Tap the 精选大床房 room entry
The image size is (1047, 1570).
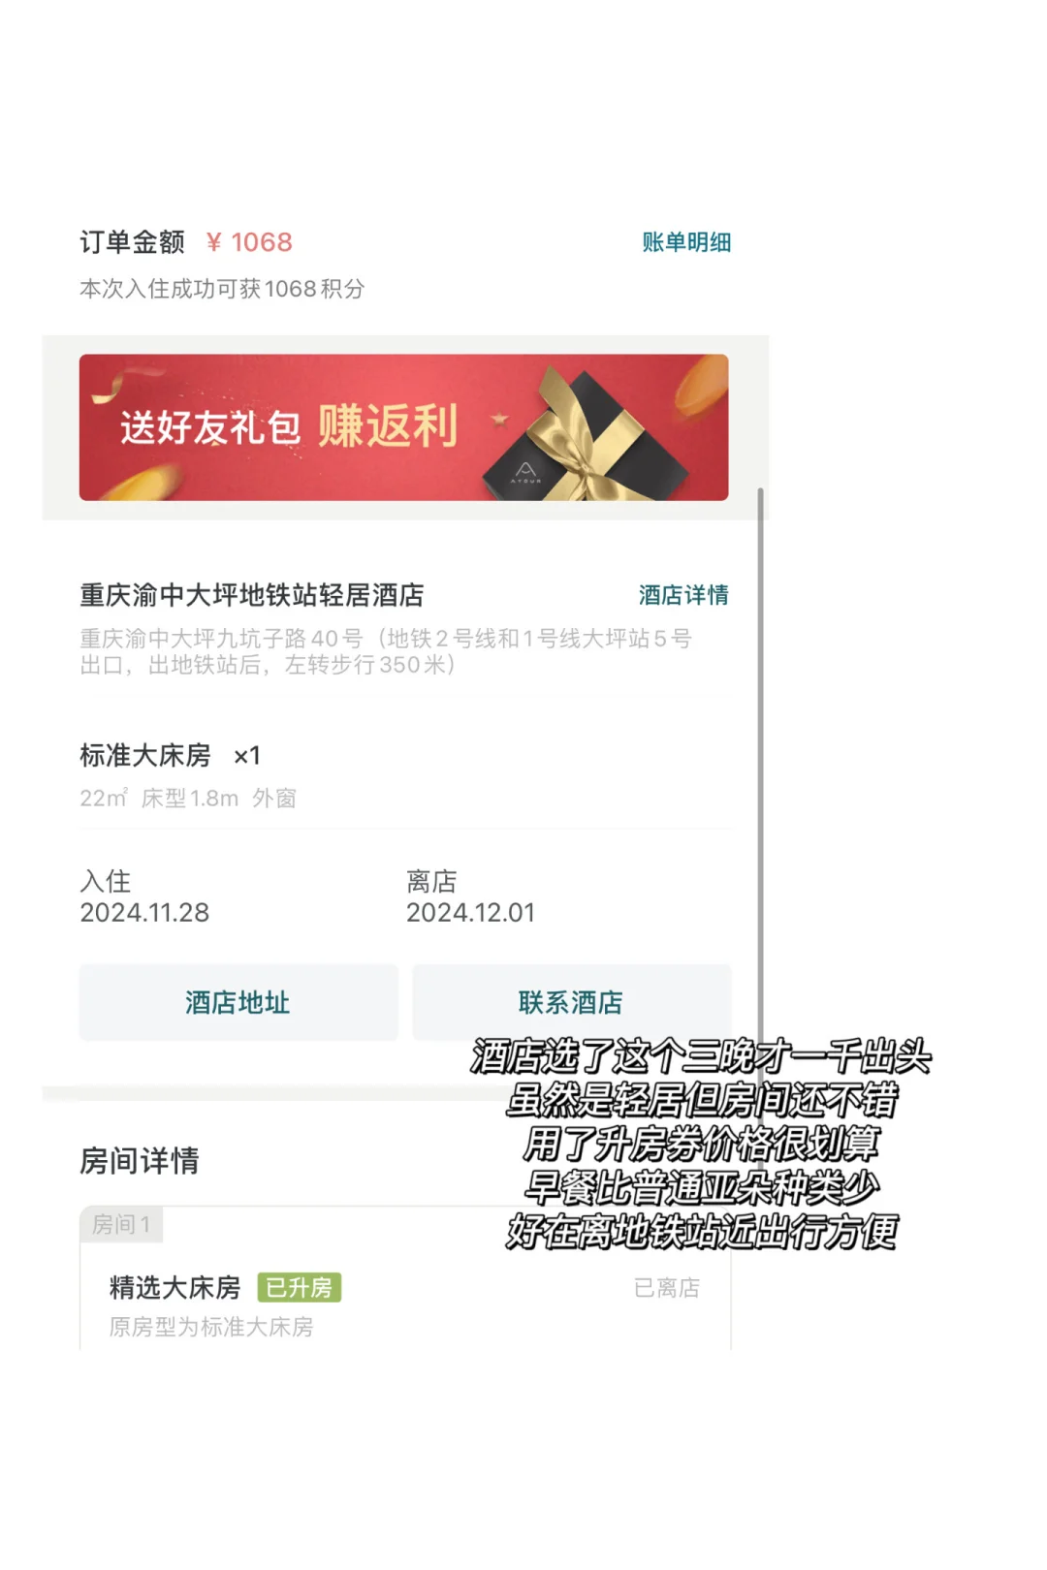coord(174,1287)
